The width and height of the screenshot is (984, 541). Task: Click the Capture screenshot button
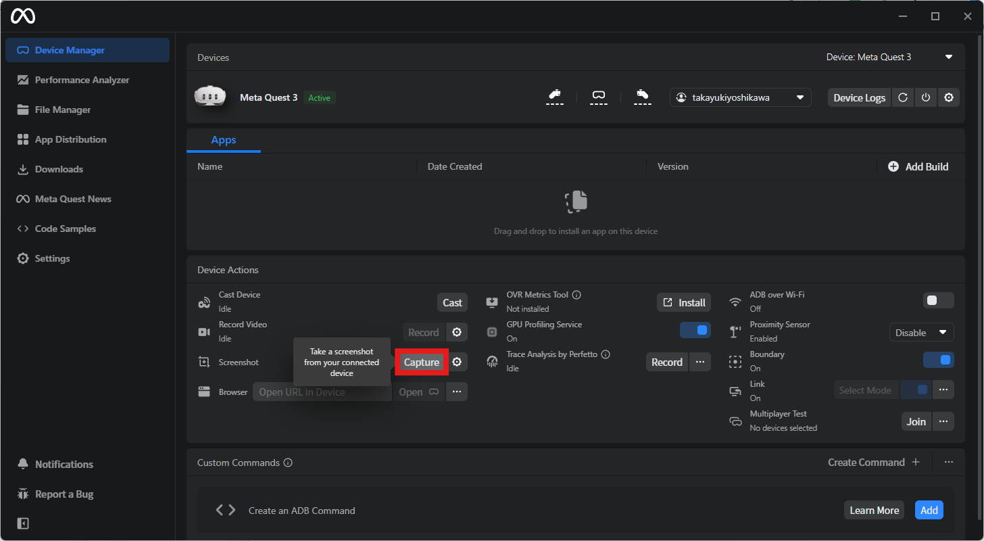click(422, 362)
